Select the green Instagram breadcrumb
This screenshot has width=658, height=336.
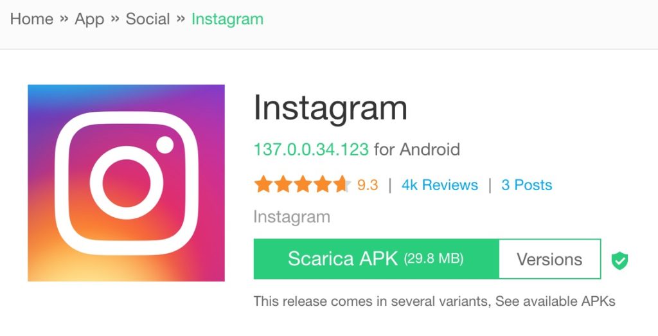coord(227,20)
